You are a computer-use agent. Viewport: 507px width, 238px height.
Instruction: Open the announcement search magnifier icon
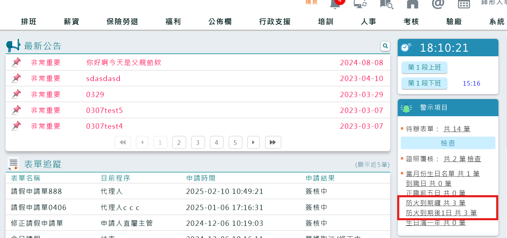coord(385,46)
